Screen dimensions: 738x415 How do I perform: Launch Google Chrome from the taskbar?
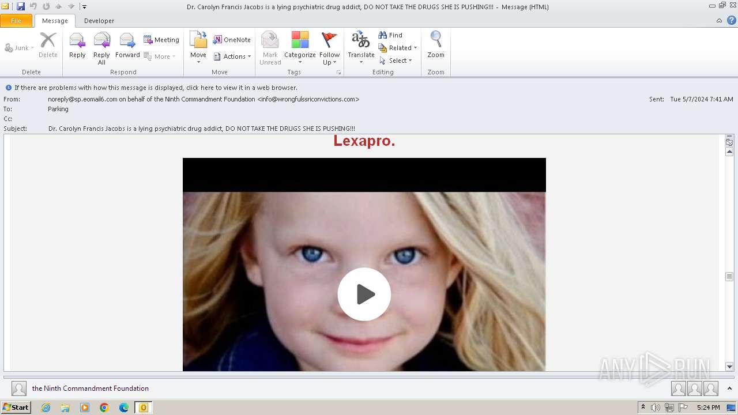104,408
